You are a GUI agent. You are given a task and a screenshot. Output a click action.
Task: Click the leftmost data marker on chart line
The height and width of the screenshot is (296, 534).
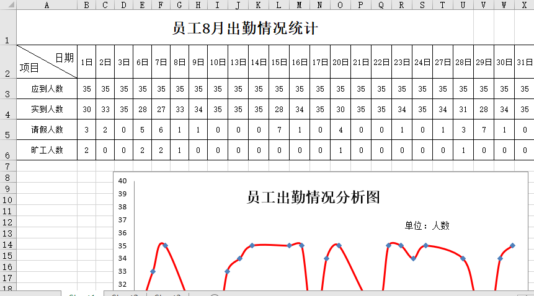click(x=153, y=271)
